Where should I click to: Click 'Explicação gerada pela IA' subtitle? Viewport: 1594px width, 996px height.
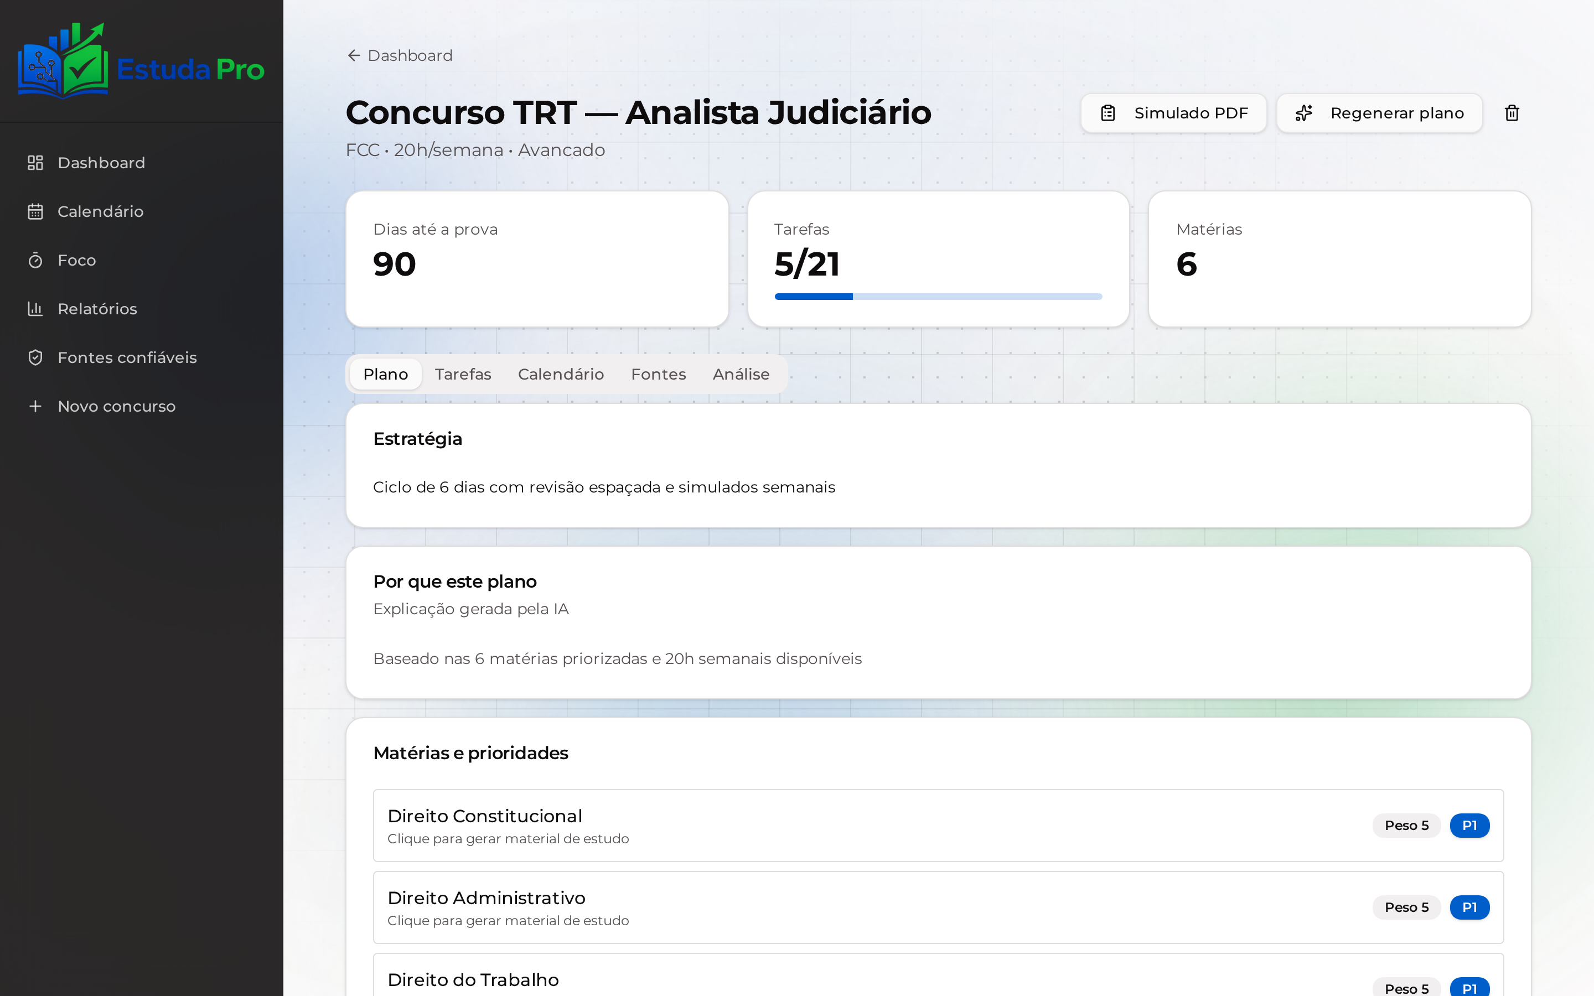tap(471, 609)
